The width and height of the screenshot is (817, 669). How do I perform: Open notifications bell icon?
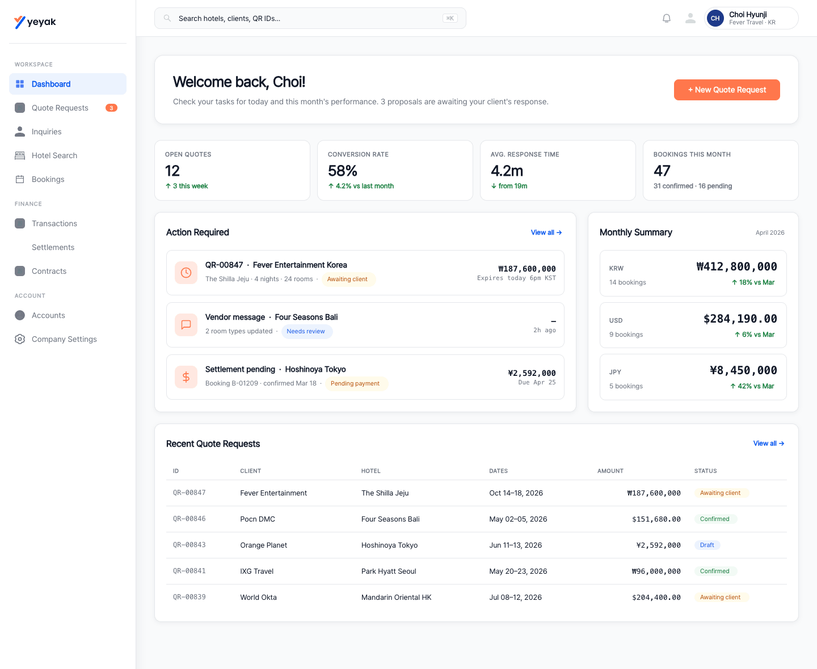point(667,18)
